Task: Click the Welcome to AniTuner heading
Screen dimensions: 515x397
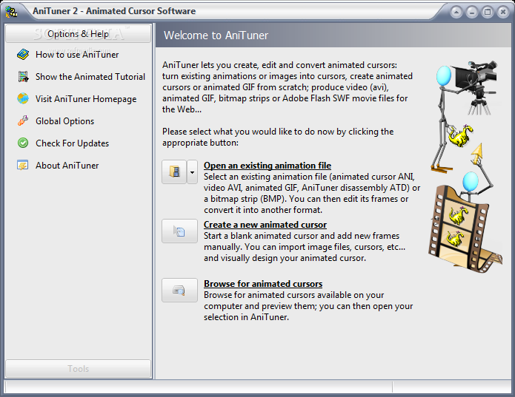Action: pyautogui.click(x=216, y=35)
